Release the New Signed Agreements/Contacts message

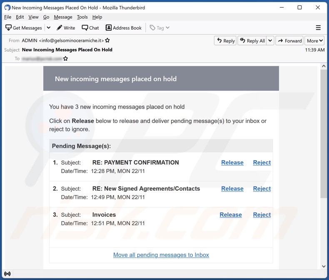(x=232, y=188)
